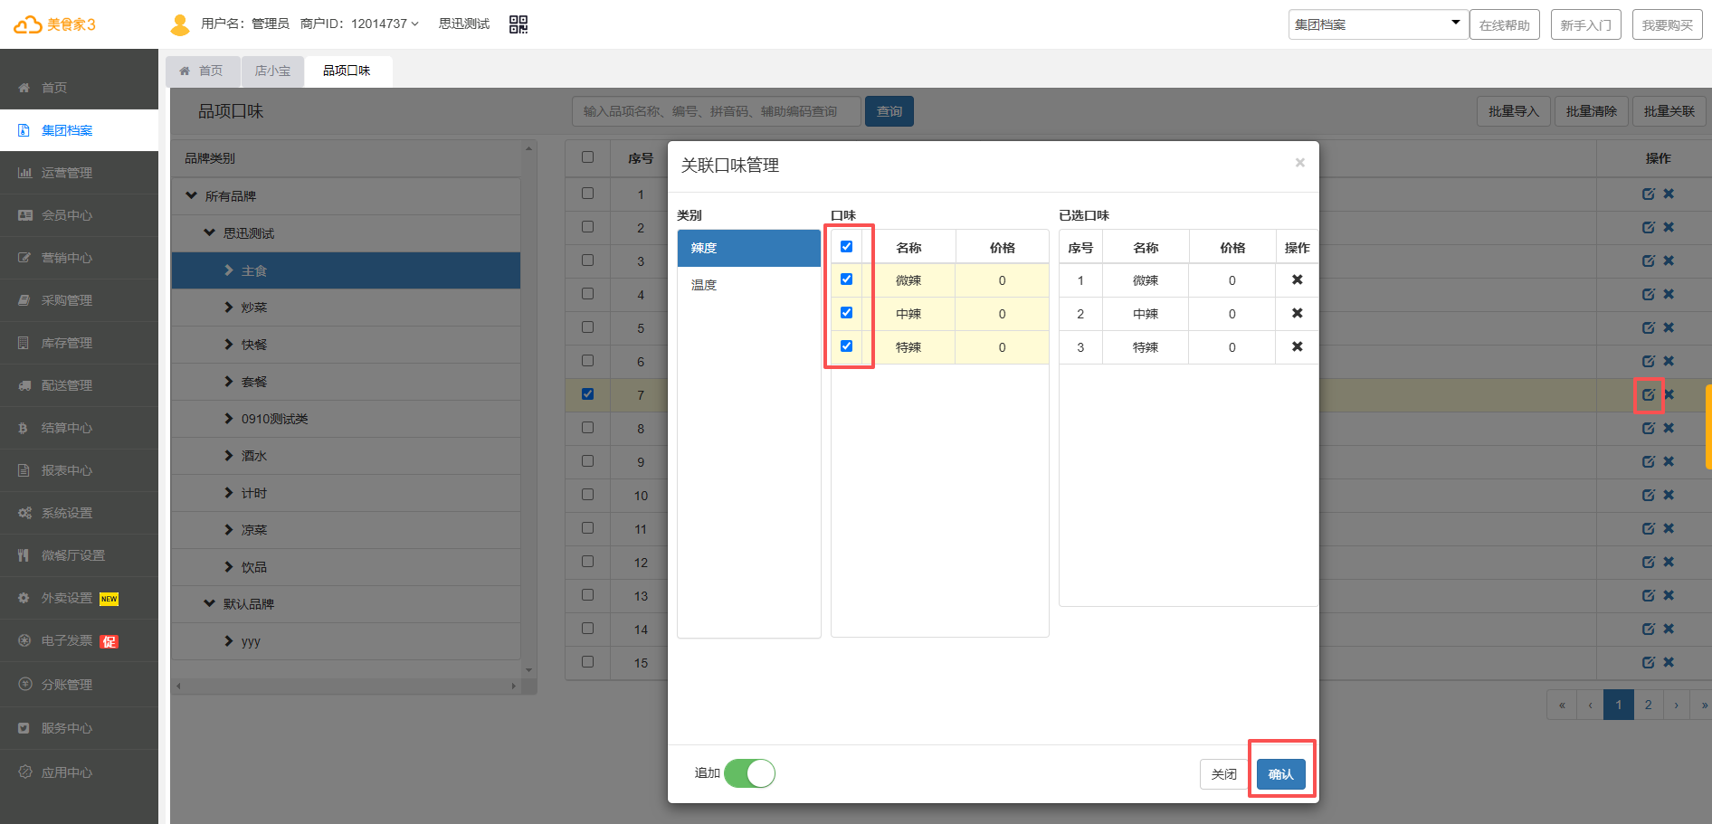Remove 特辣 from selected flavors list
1712x824 pixels.
(x=1297, y=347)
